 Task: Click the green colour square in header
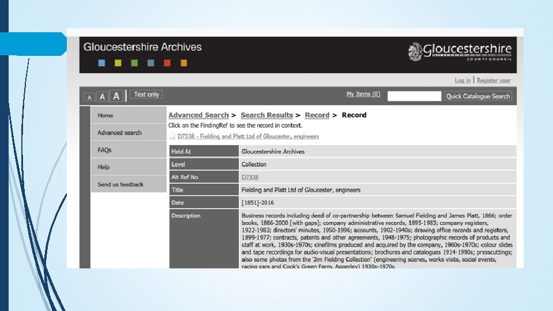tap(134, 63)
